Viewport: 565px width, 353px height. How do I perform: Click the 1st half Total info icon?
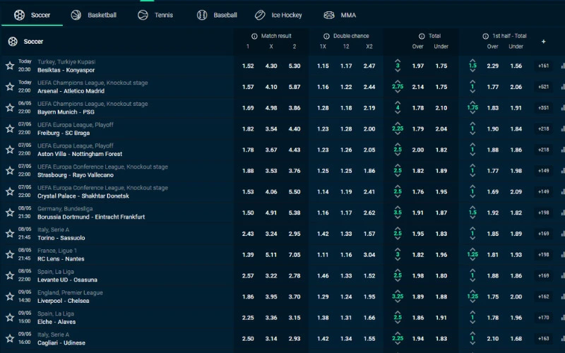click(x=485, y=36)
